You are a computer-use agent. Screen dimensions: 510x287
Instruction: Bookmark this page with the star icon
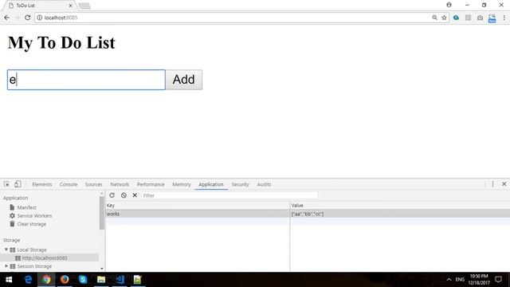pyautogui.click(x=444, y=18)
